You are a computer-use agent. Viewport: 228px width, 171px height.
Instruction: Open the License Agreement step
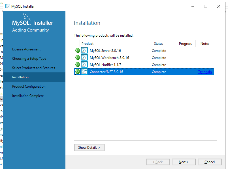pyautogui.click(x=26, y=49)
